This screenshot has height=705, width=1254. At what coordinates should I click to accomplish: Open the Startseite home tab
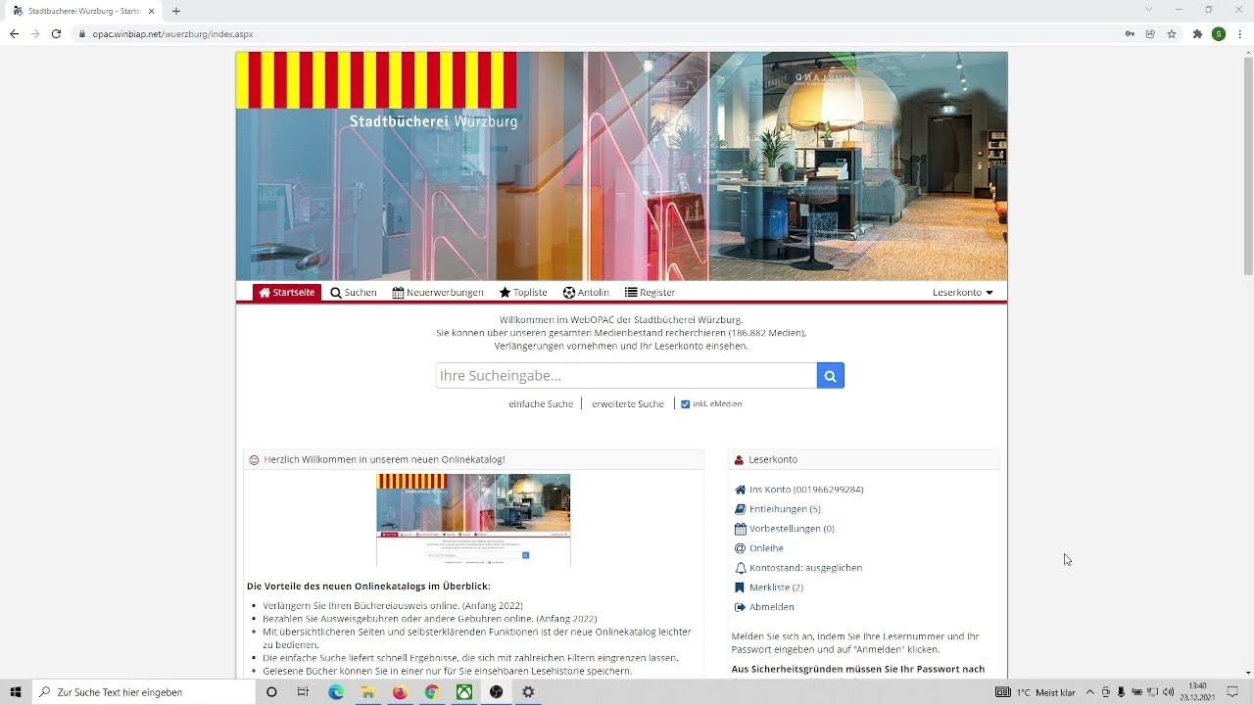287,293
